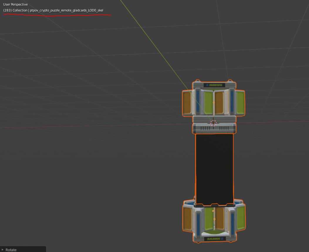Screen dimensions: 309x252
Task: Expand the Rotate operator panel
Action: (3, 250)
